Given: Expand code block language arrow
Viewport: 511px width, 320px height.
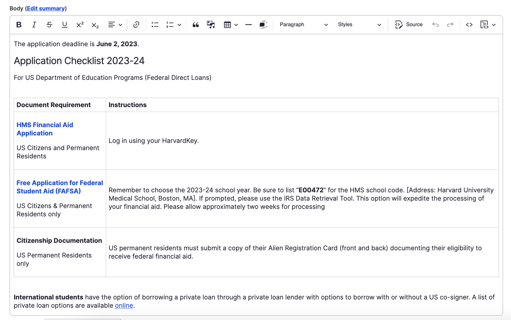Looking at the screenshot, I should pyautogui.click(x=494, y=25).
